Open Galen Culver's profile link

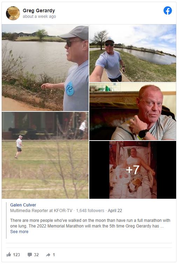click(x=23, y=205)
